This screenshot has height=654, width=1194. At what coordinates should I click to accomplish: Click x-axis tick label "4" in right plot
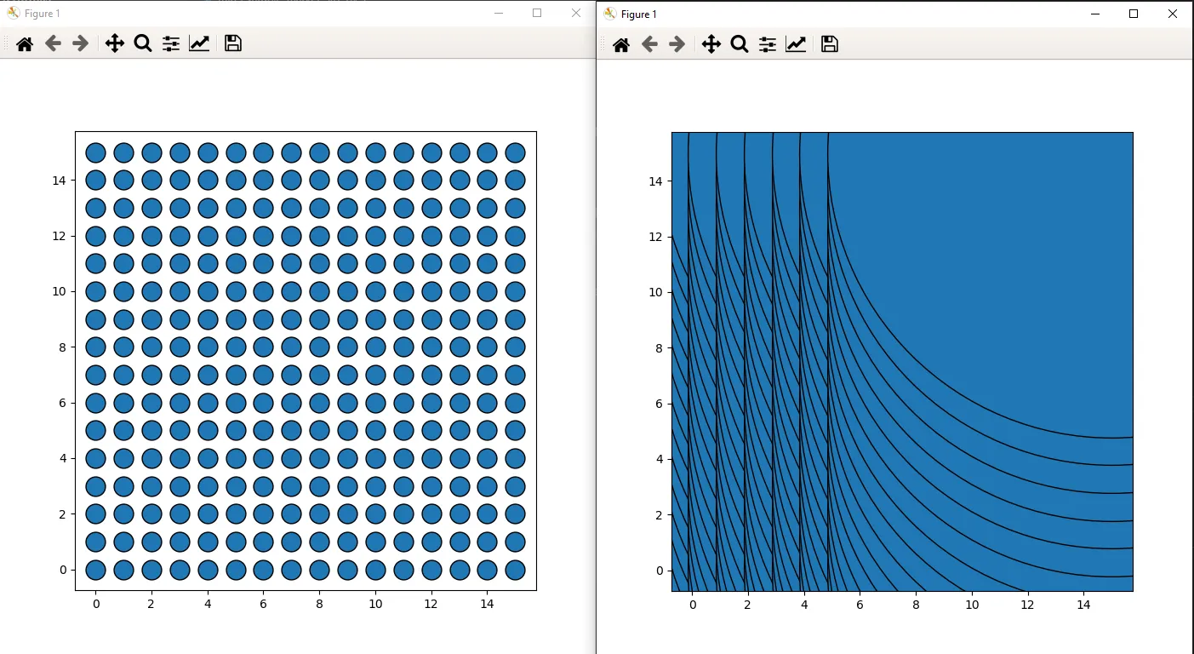point(804,605)
